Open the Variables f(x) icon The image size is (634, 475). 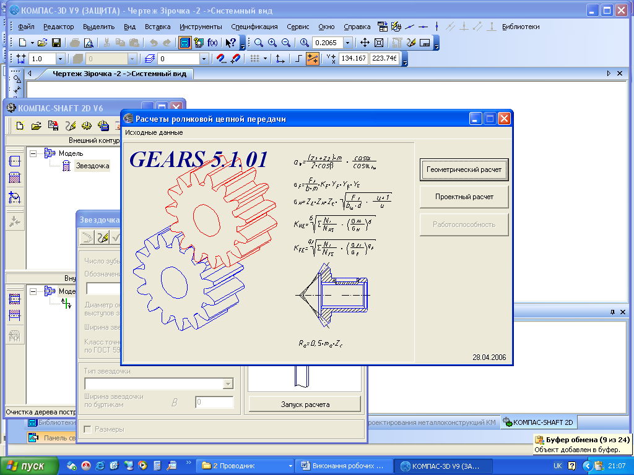pyautogui.click(x=212, y=43)
